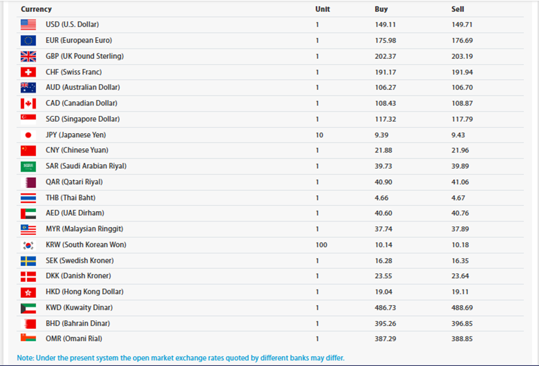539x366 pixels.
Task: Click the South Korean flag icon
Action: (28, 245)
